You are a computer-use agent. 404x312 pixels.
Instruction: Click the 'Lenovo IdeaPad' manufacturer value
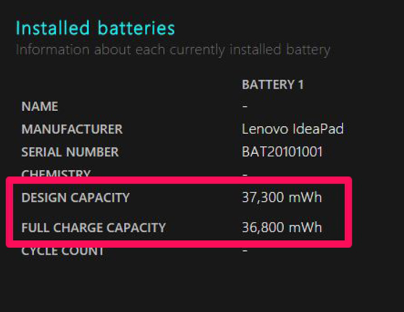(x=292, y=129)
